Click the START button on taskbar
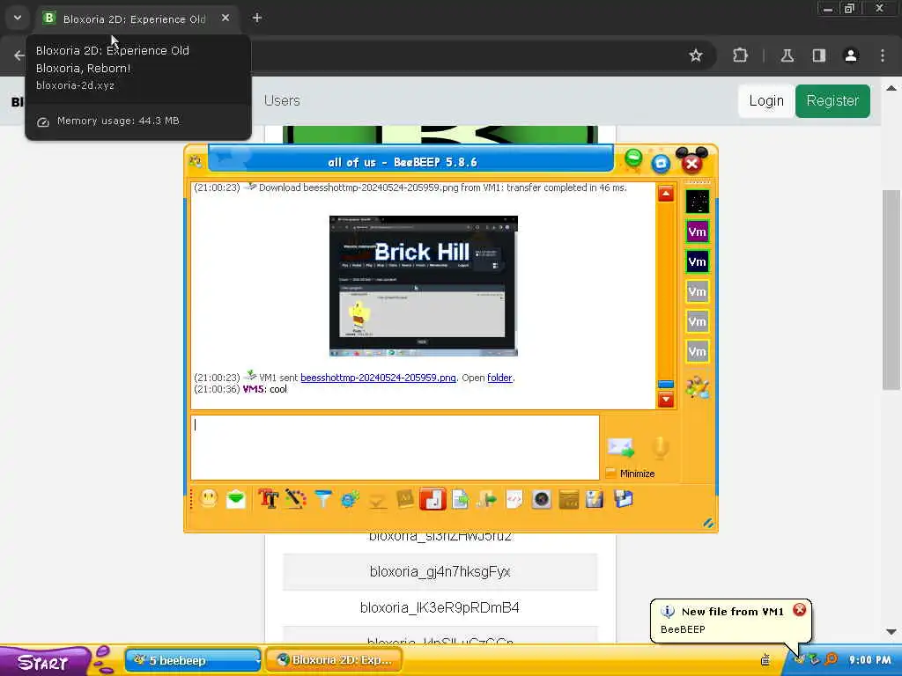 click(44, 661)
